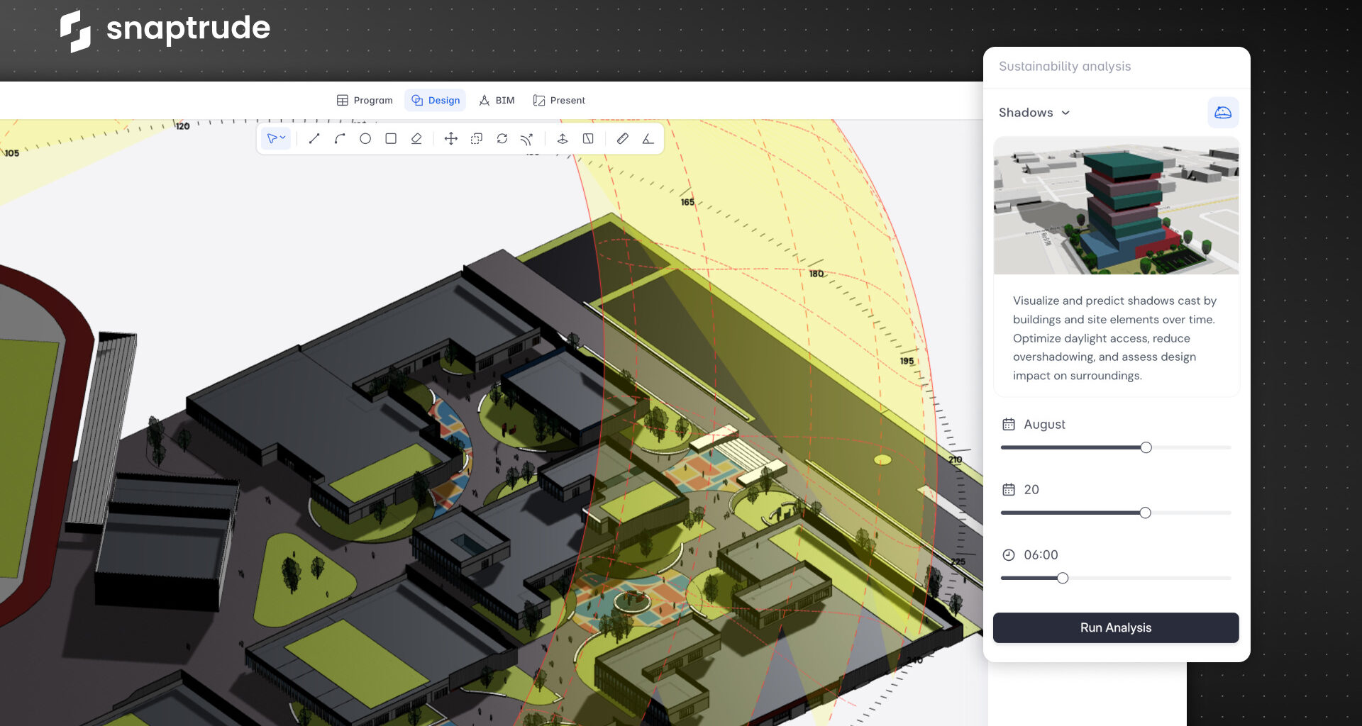Click the push-pull extrude tool
Screen dimensions: 1362x726
[x=563, y=139]
